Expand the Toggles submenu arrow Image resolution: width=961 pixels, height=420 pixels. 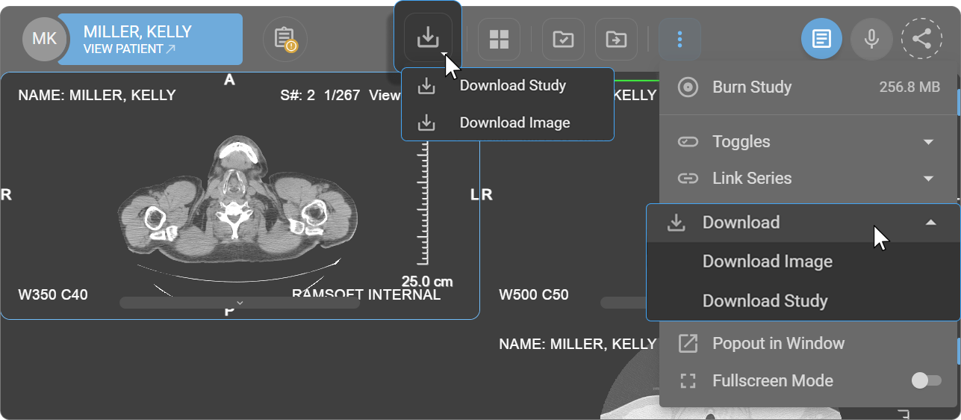929,142
